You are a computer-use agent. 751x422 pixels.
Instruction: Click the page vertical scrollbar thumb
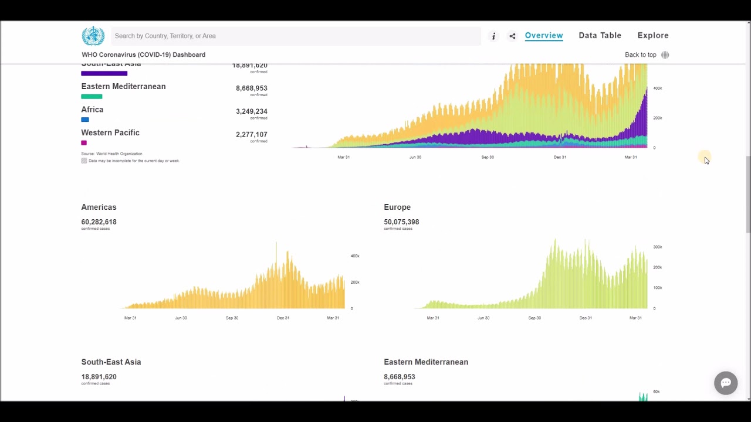[747, 195]
